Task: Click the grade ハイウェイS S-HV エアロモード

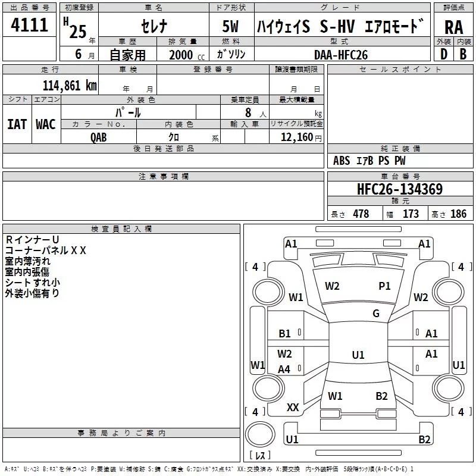Action: pos(340,26)
